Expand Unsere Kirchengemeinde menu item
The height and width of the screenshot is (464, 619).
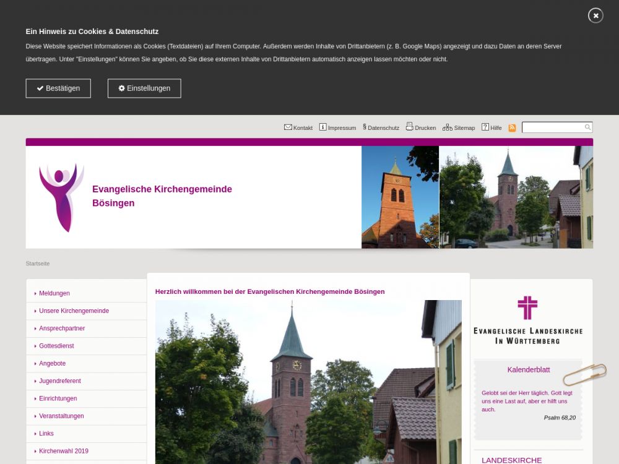click(74, 311)
